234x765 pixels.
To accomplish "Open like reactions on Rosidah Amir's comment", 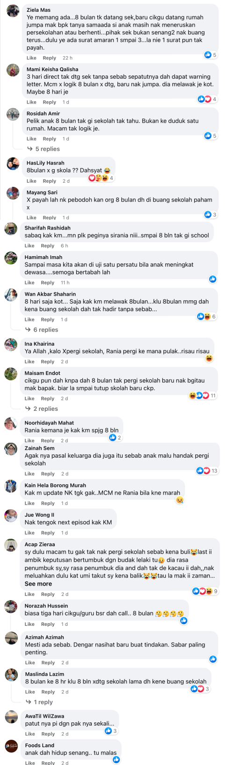I will (210, 136).
